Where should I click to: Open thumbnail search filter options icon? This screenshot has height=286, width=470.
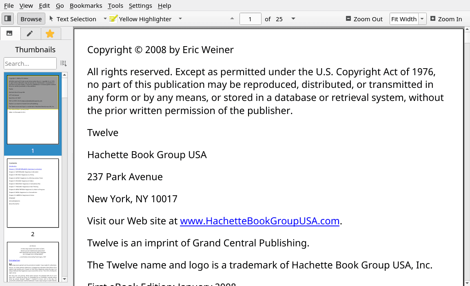[x=63, y=63]
